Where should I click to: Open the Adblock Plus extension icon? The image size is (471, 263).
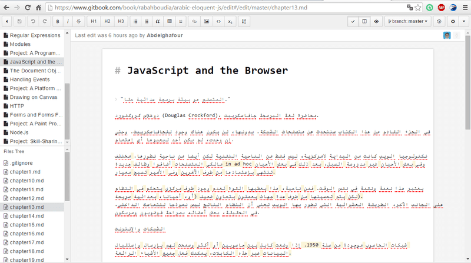[441, 8]
